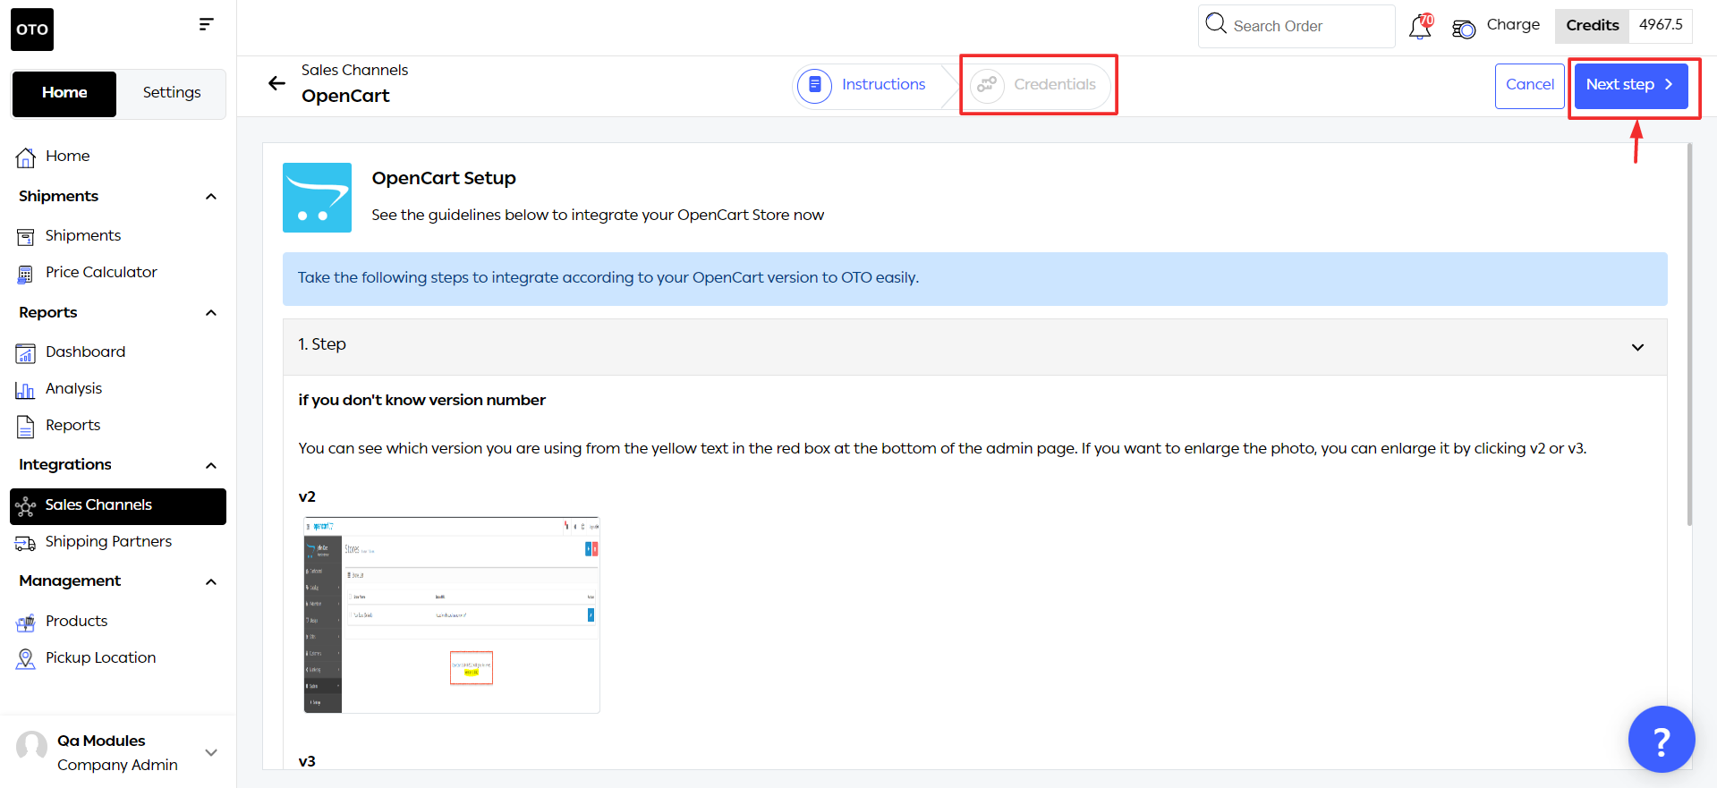Collapse the Integrations section
Viewport: 1717px width, 788px height.
point(211,465)
